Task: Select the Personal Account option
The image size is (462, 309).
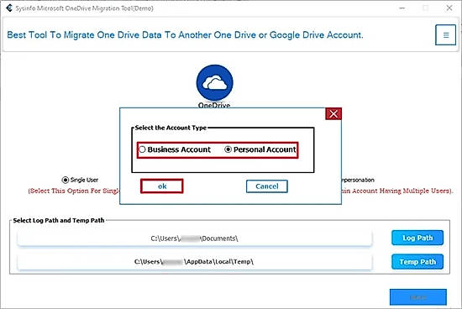Action: (260, 149)
